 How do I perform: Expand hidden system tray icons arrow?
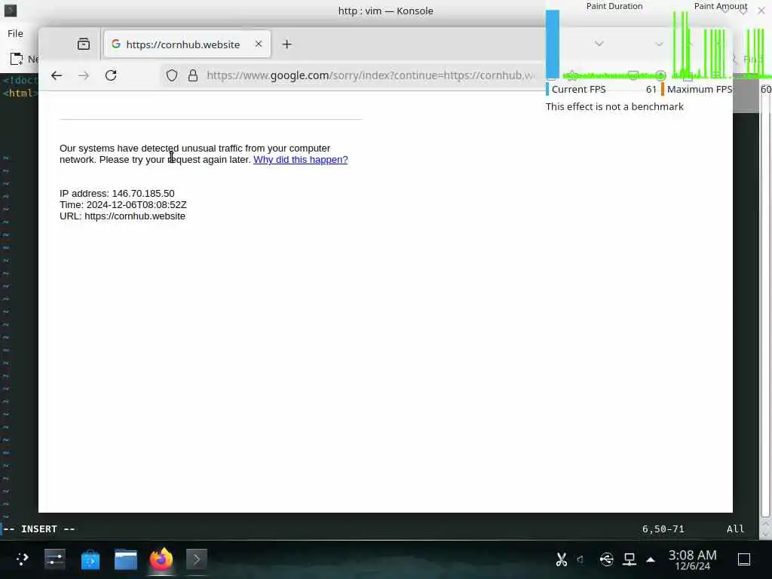click(651, 559)
